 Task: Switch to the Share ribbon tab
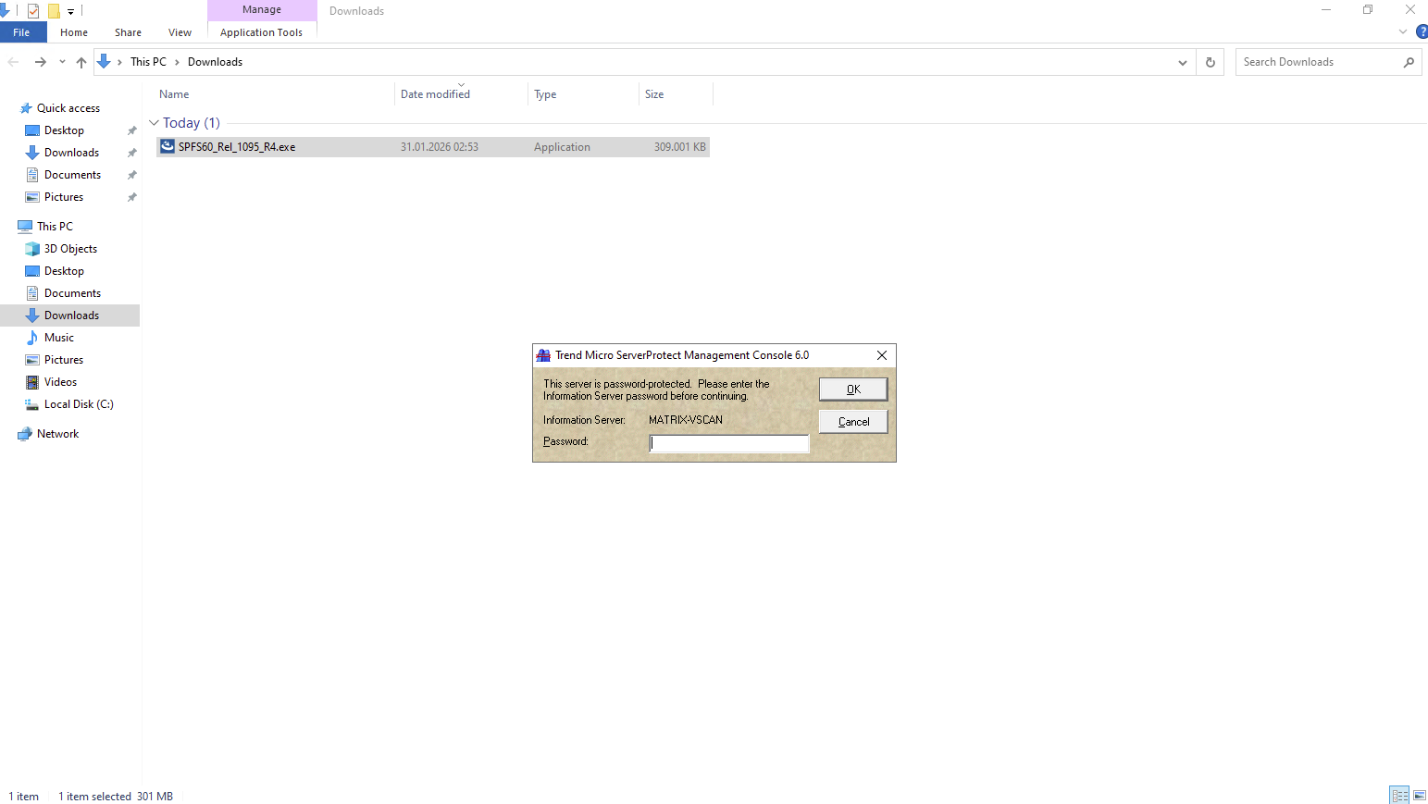tap(128, 32)
